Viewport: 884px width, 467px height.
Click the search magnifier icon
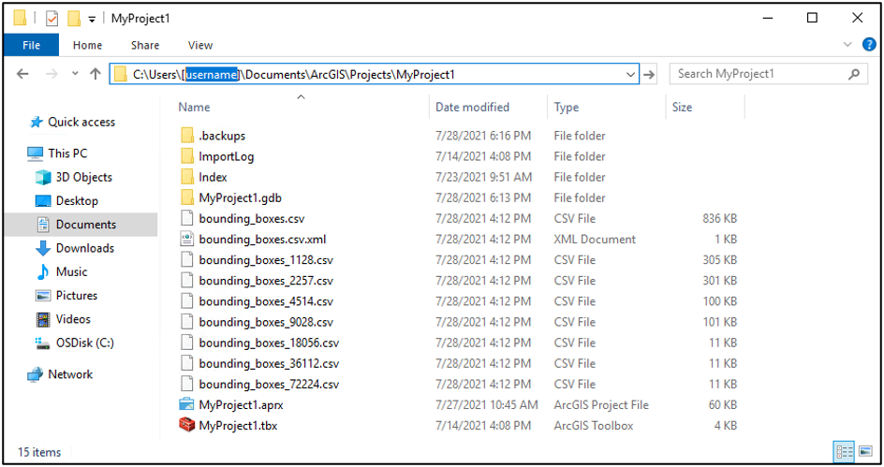coord(853,74)
